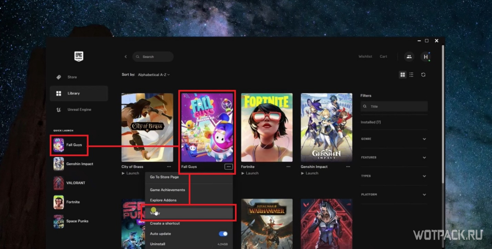Launch Genshin Impact from Quick Launch
This screenshot has height=249, width=492.
79,164
